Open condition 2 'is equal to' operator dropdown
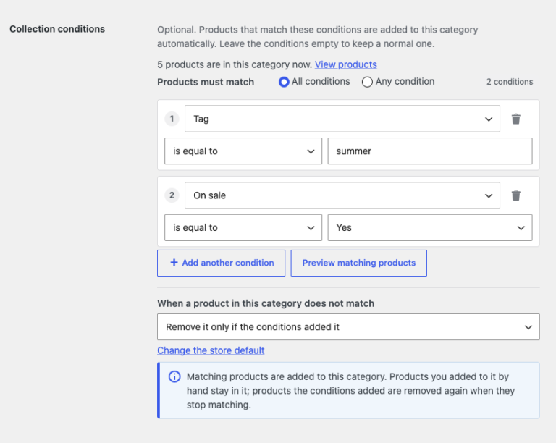The height and width of the screenshot is (443, 556). [x=243, y=227]
